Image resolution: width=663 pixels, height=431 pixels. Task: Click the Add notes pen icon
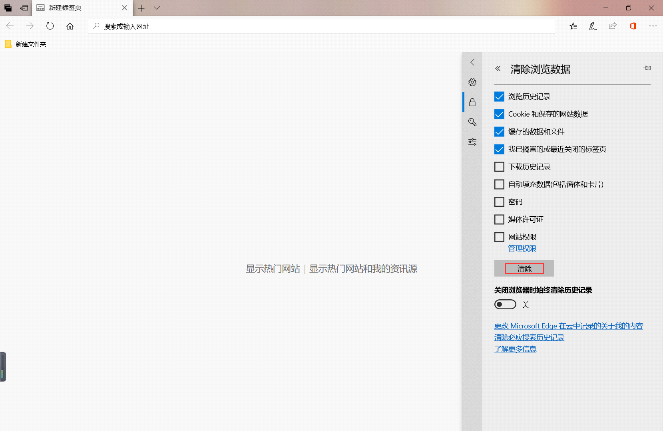(x=593, y=26)
